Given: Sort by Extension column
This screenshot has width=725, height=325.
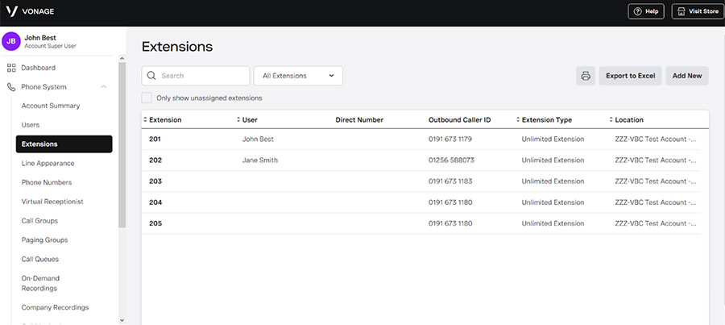Looking at the screenshot, I should pos(163,120).
